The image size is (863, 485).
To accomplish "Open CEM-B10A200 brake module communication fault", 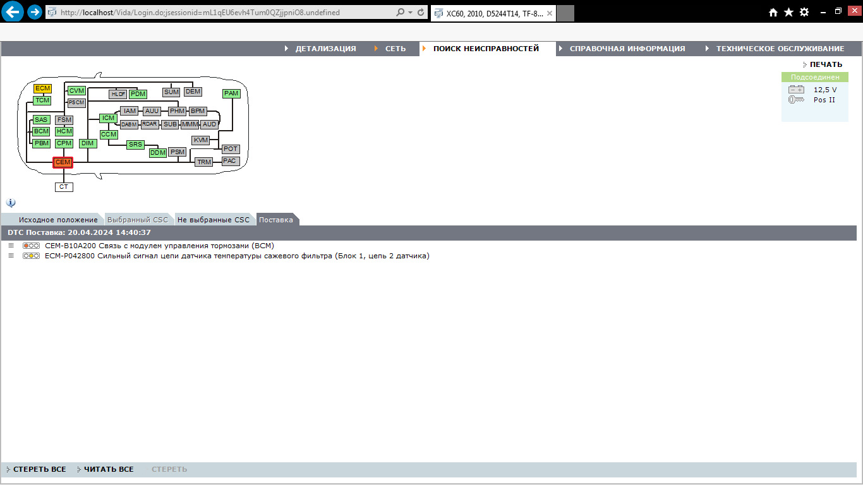I will tap(159, 246).
